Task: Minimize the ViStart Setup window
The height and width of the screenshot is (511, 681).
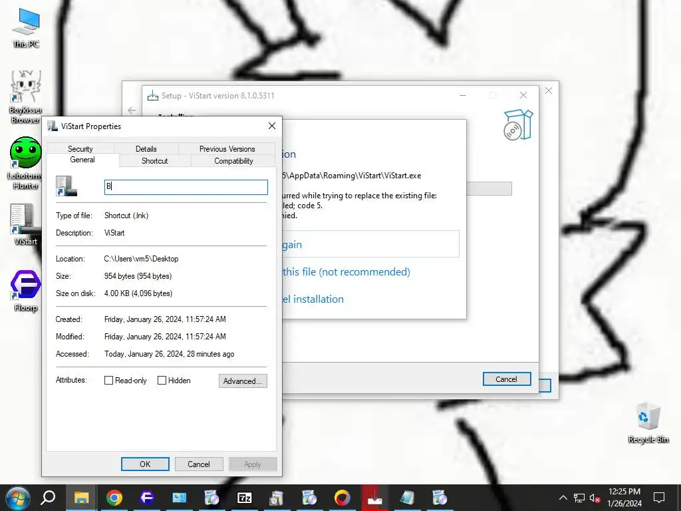Action: click(463, 95)
